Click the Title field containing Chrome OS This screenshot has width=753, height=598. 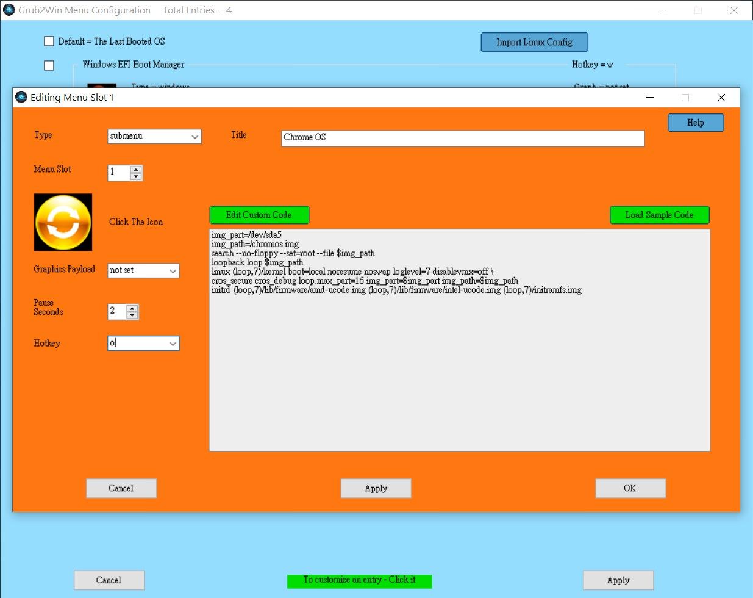462,138
